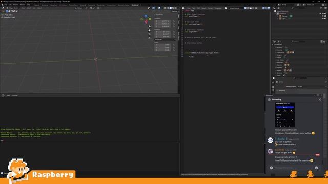Run the script with play button
328x184 pixels.
(x=256, y=8)
